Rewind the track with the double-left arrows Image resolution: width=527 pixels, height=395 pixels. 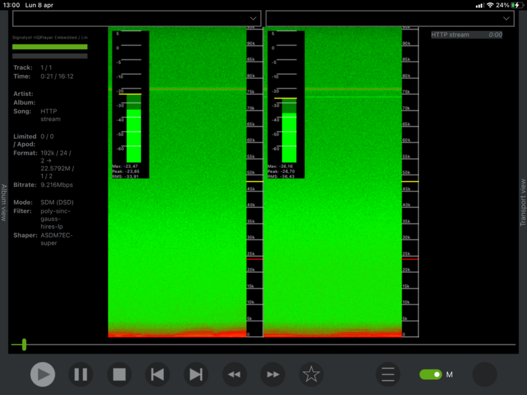coord(235,375)
